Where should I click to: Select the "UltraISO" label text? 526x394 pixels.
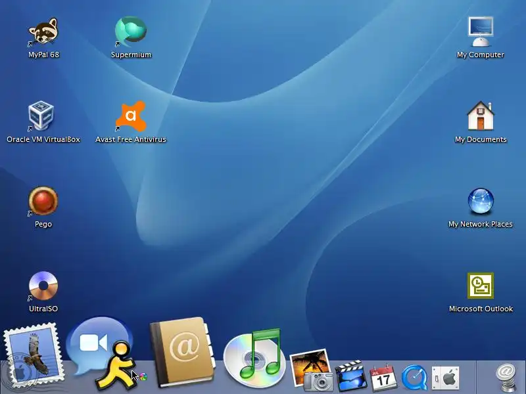click(x=43, y=309)
